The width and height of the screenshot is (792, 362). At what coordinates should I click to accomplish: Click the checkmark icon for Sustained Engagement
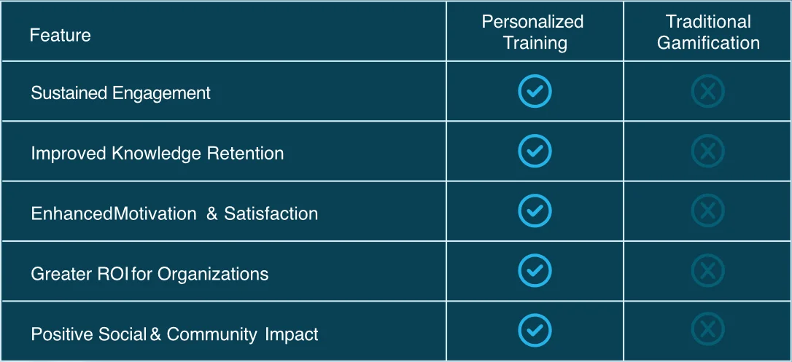pos(535,92)
